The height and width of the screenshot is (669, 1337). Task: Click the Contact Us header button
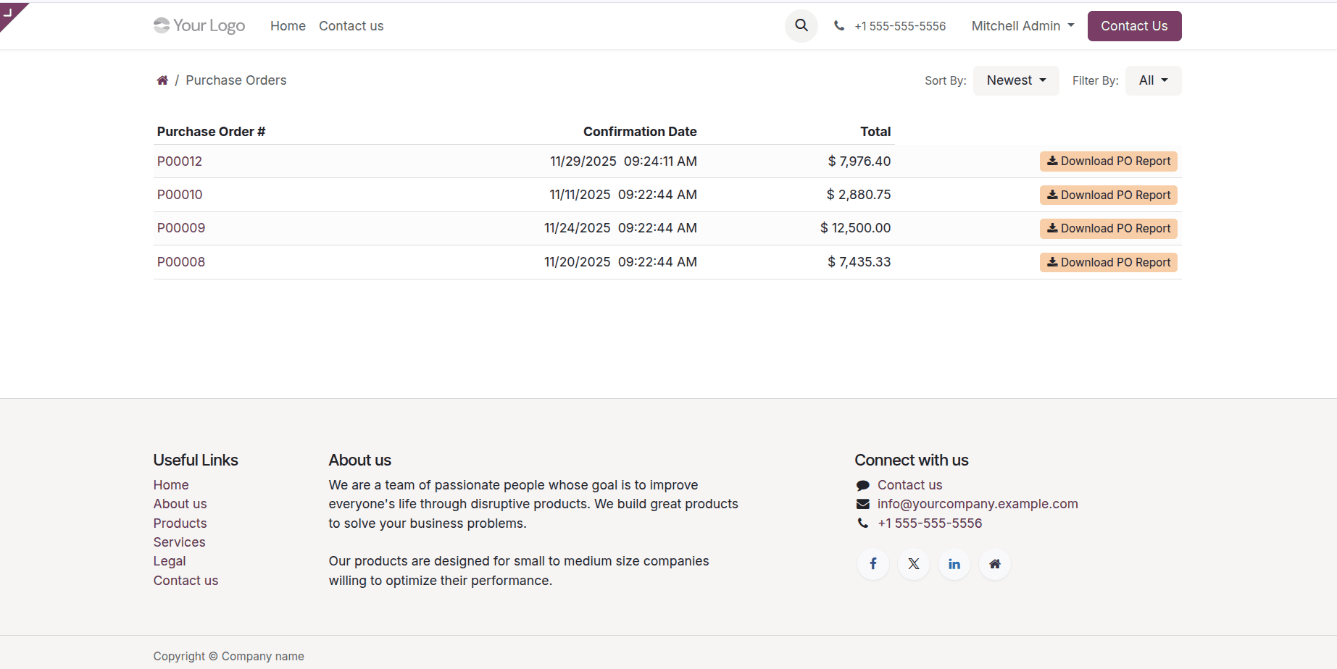[x=1134, y=25]
